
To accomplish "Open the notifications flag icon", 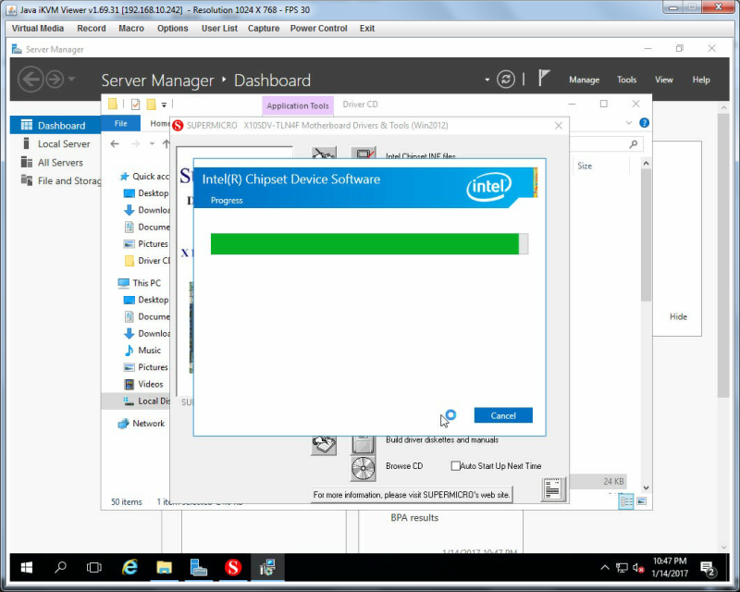I will tap(544, 78).
